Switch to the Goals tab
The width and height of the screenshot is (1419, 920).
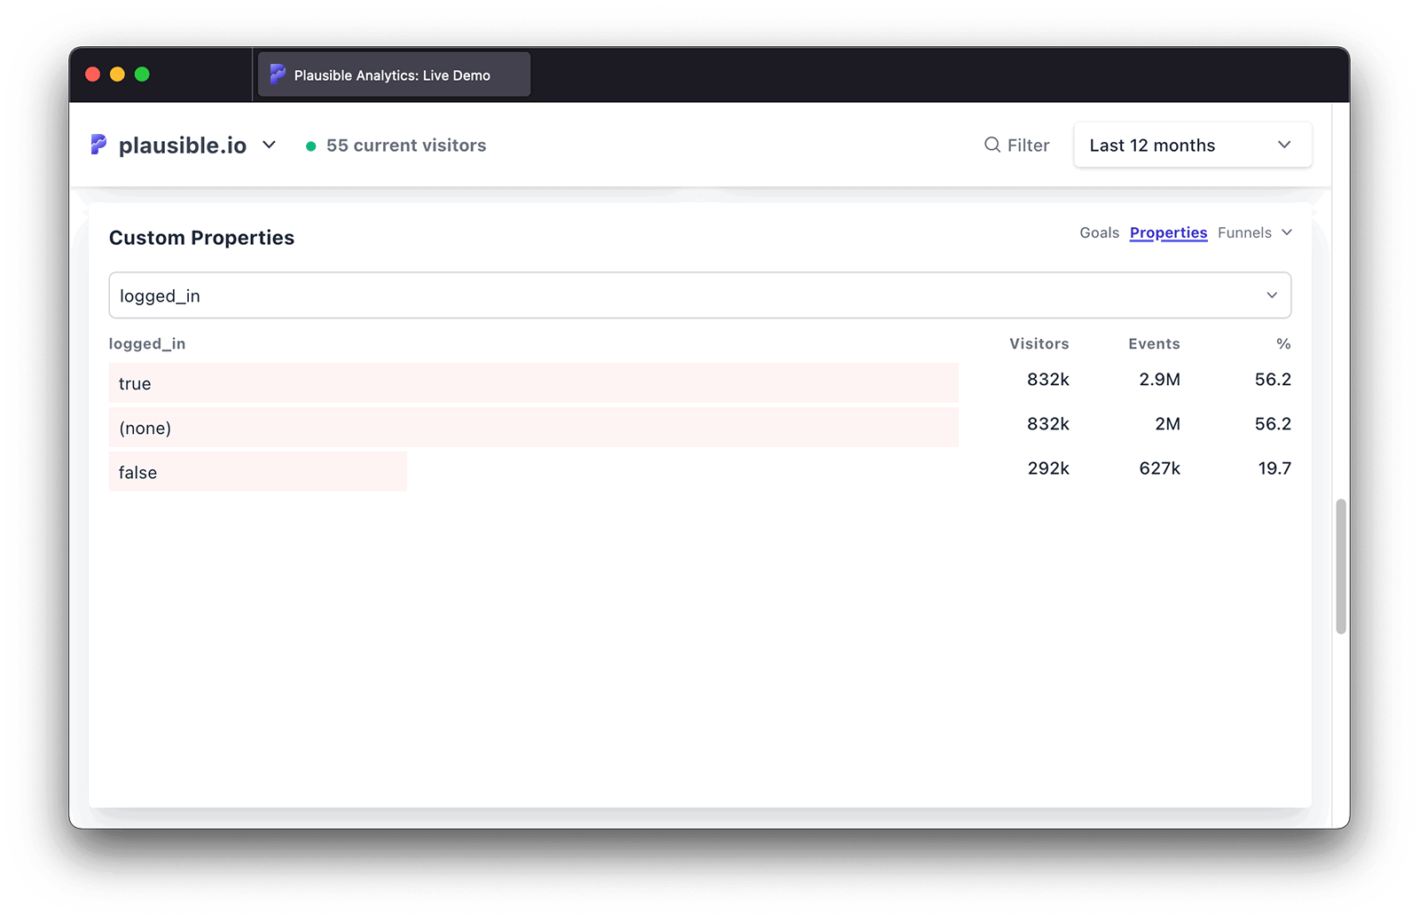[x=1099, y=232]
